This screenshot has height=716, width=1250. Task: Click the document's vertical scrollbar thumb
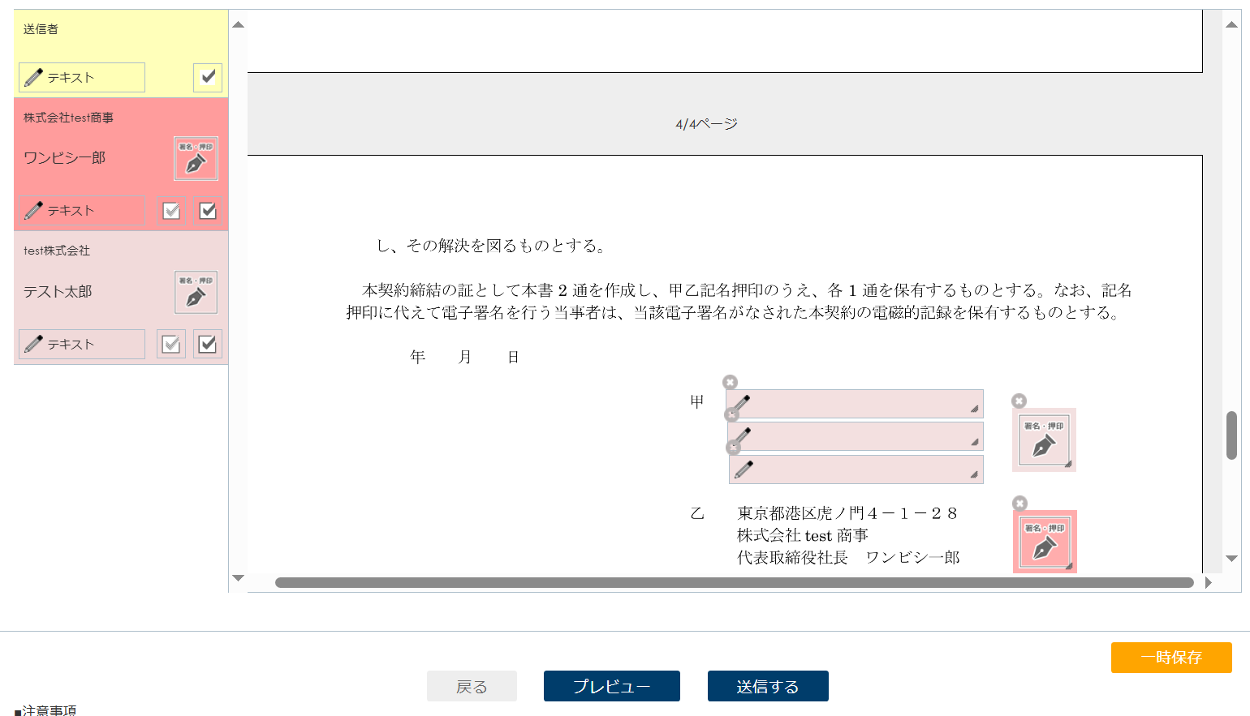pos(1231,435)
